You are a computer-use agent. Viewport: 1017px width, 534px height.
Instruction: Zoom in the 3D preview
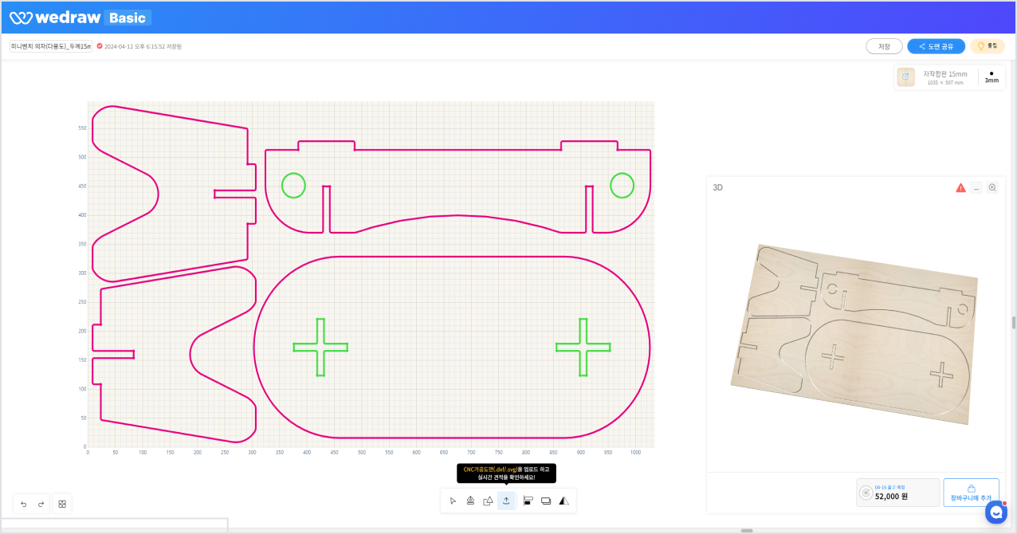[x=992, y=188]
